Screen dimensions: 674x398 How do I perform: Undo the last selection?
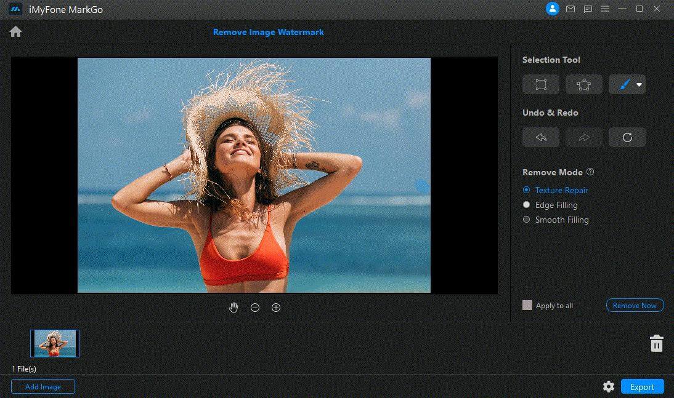click(x=541, y=138)
